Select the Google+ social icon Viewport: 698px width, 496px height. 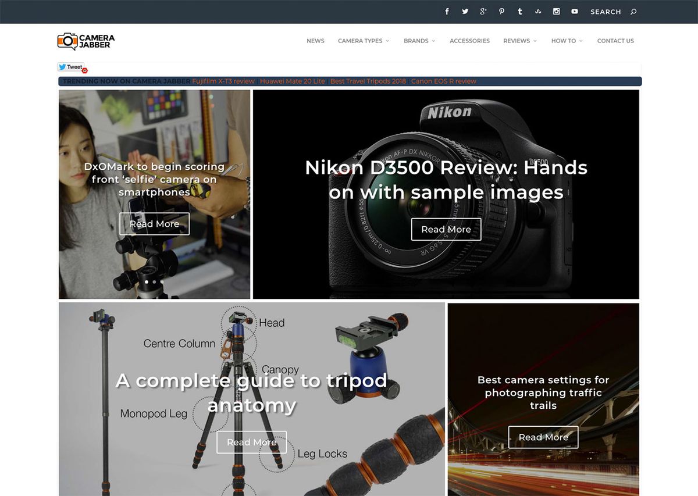click(x=483, y=11)
